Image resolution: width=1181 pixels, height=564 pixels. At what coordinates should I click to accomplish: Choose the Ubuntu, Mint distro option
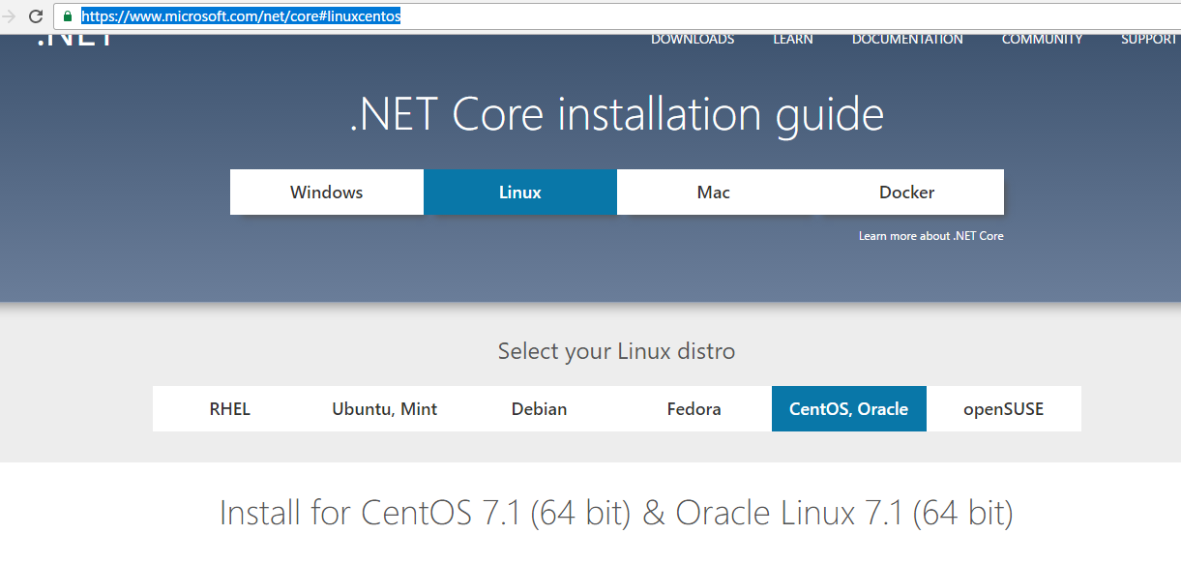pyautogui.click(x=385, y=408)
